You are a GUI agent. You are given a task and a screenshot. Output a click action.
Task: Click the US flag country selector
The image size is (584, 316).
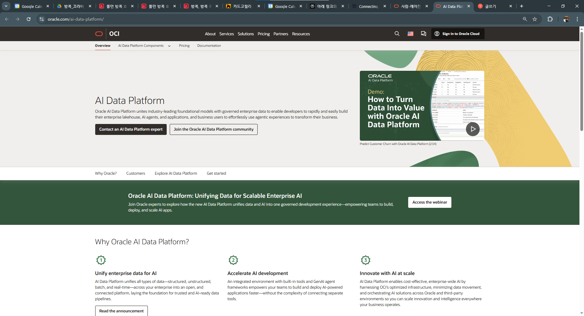(x=410, y=34)
